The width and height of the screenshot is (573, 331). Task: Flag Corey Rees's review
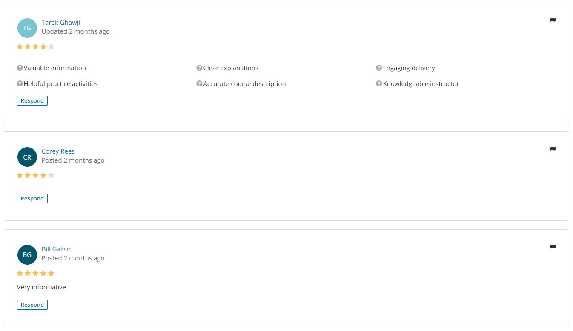[553, 149]
